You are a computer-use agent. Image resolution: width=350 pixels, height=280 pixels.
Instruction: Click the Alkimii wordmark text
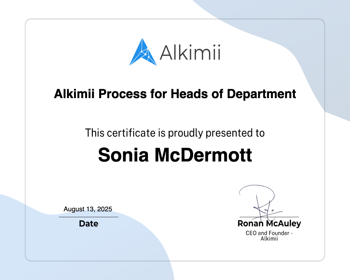point(190,52)
